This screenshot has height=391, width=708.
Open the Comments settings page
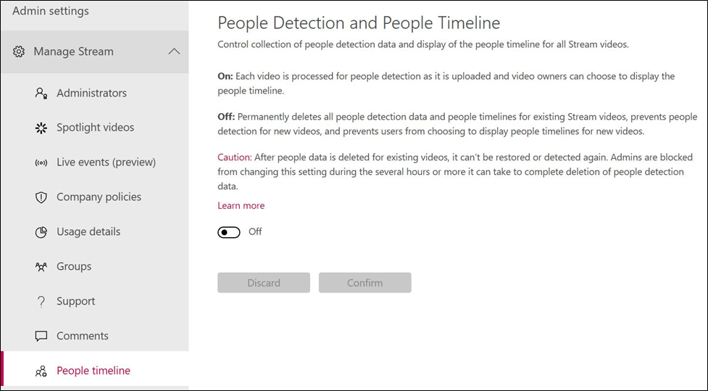[x=94, y=337]
